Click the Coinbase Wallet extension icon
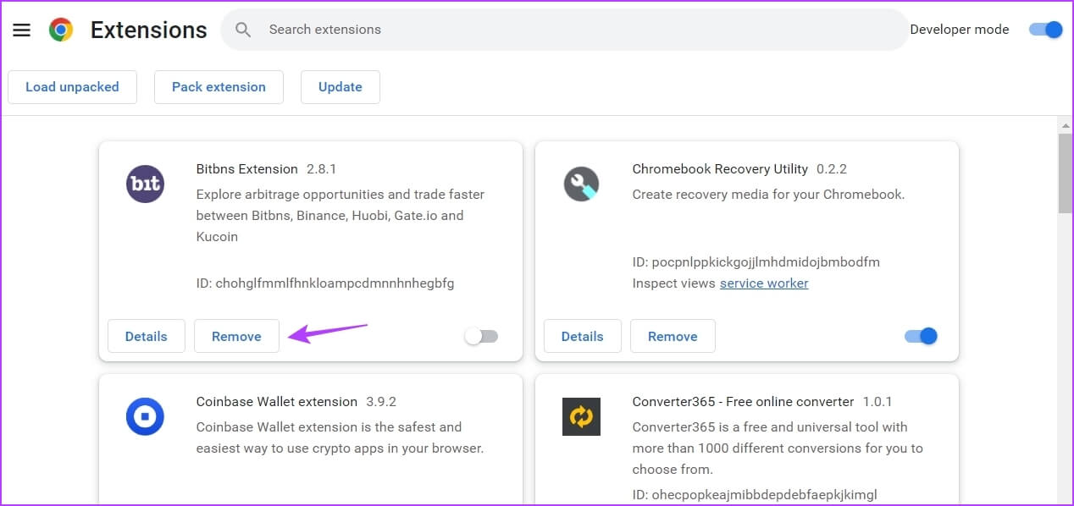 [x=145, y=416]
